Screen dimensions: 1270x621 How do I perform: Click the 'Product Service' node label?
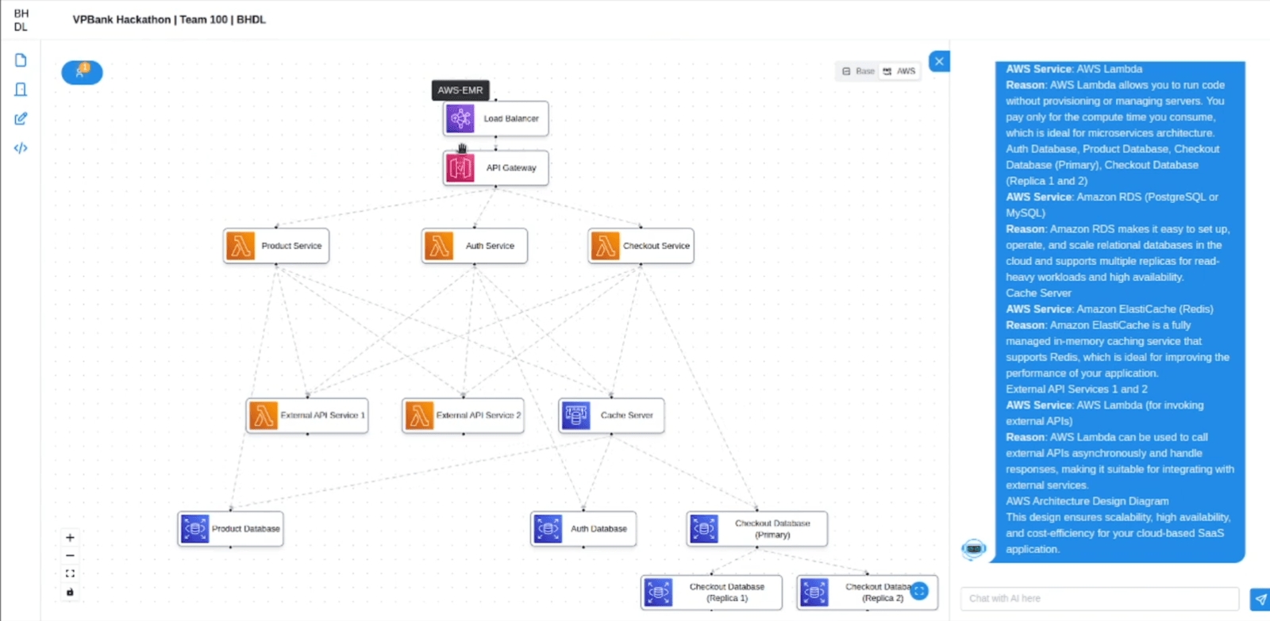(x=291, y=246)
